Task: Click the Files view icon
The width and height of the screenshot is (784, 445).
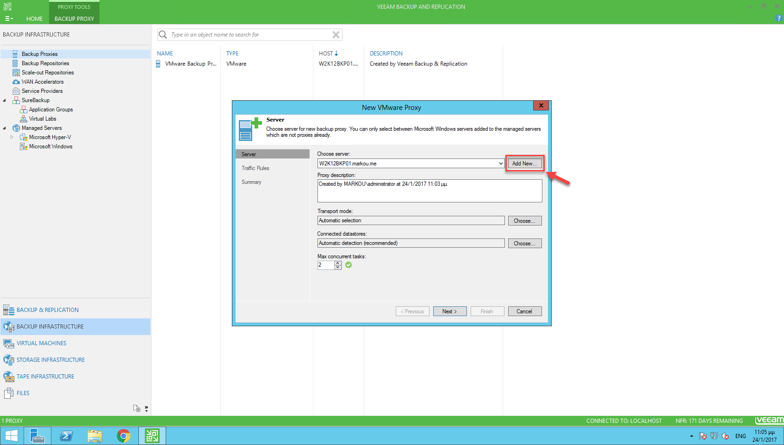Action: click(x=9, y=393)
